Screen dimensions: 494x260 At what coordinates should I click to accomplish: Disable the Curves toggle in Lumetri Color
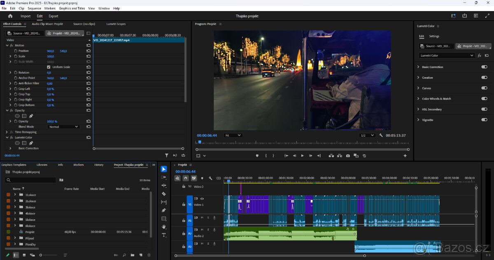[484, 88]
